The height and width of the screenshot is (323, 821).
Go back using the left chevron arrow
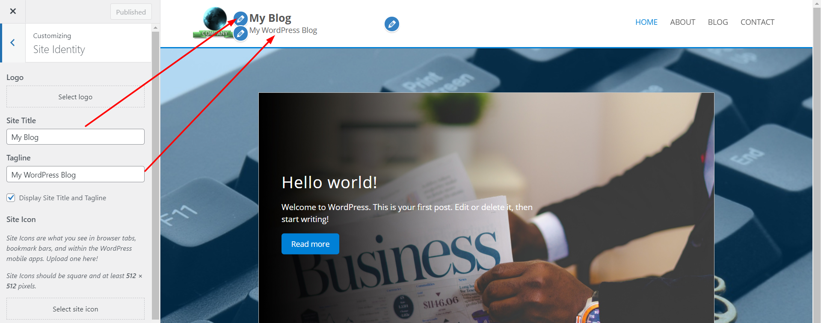(x=13, y=43)
